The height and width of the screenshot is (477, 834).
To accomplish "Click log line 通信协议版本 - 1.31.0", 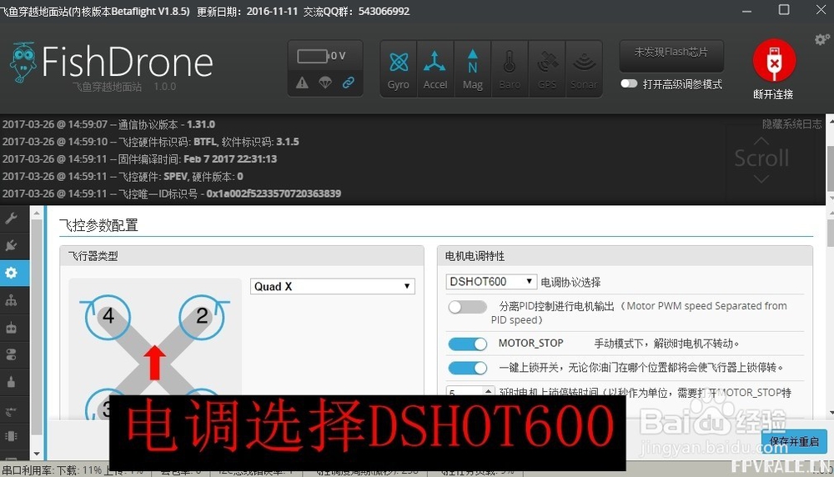I will pos(108,124).
